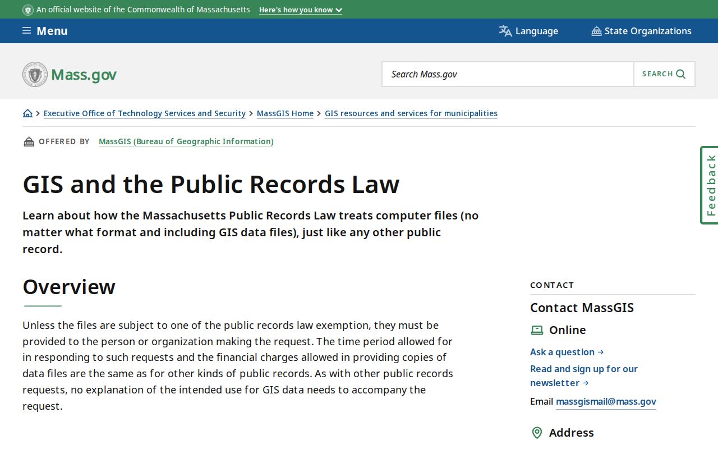The height and width of the screenshot is (449, 718).
Task: Click 'Ask a question' link
Action: [x=567, y=352]
